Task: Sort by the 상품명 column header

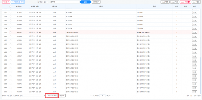Action: (101, 7)
